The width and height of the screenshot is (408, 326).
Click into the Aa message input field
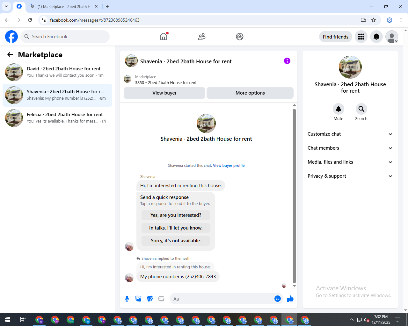click(222, 299)
